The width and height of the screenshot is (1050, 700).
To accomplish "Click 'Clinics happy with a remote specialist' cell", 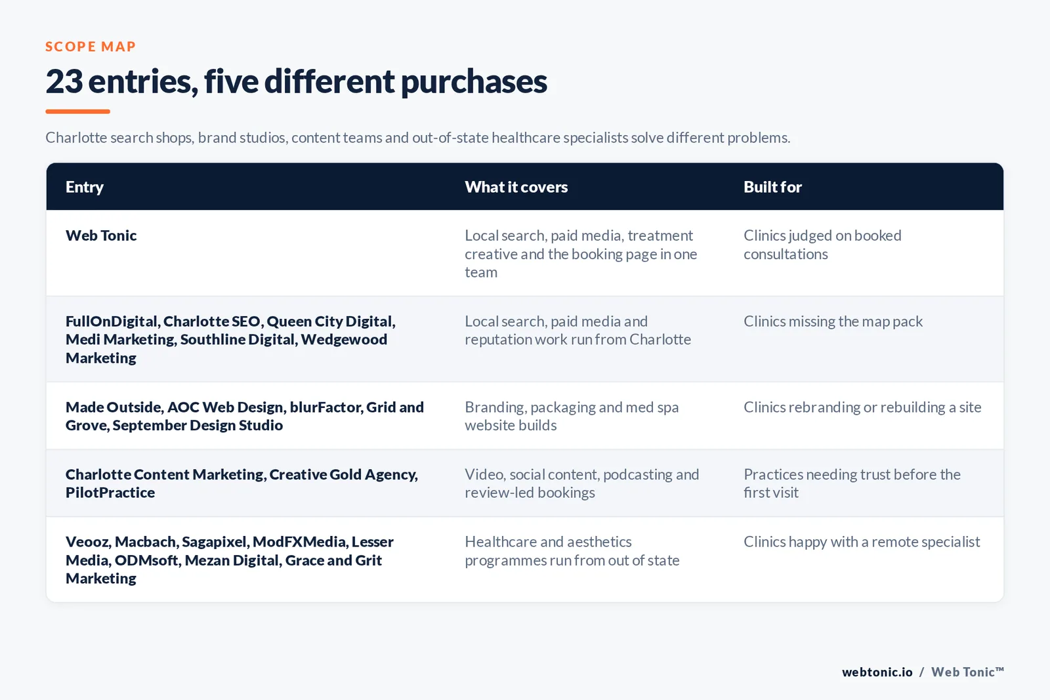I will [862, 542].
